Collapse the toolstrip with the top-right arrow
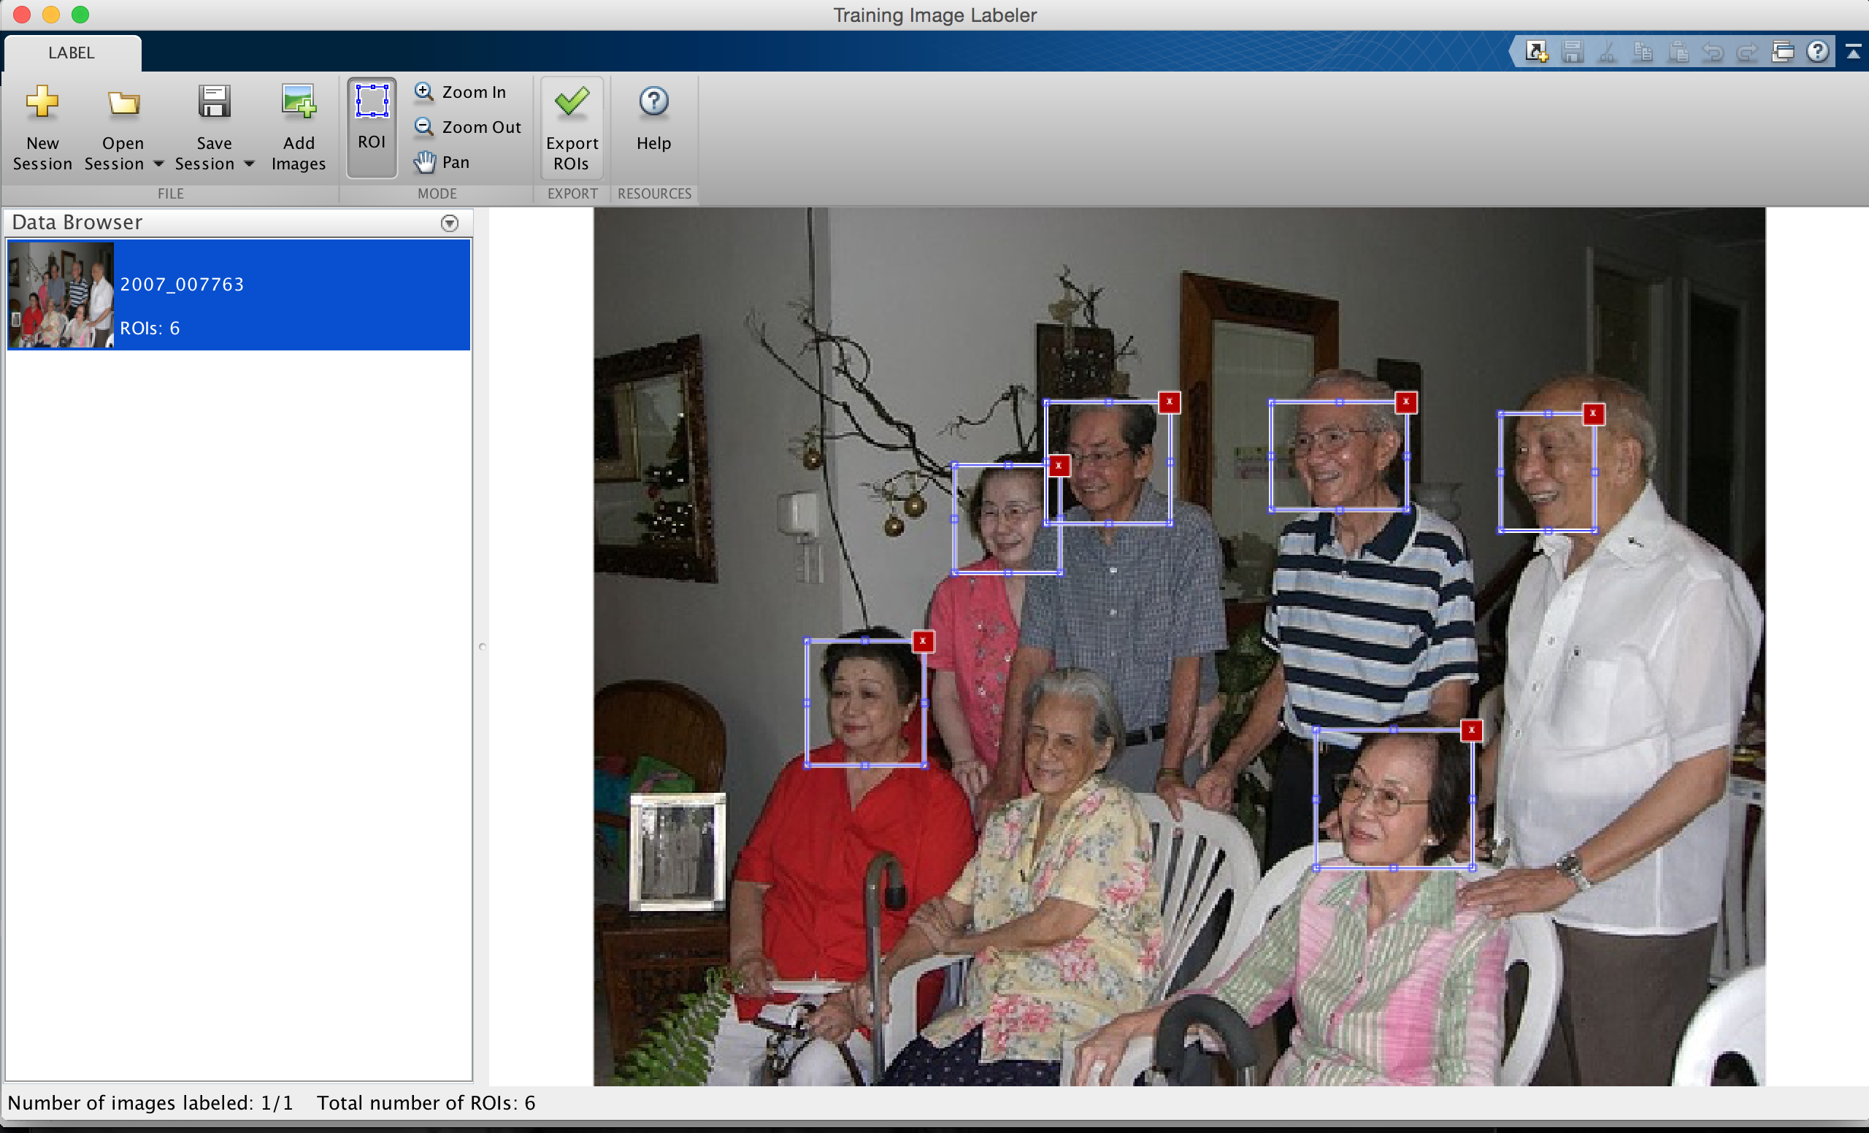1869x1133 pixels. (x=1853, y=52)
